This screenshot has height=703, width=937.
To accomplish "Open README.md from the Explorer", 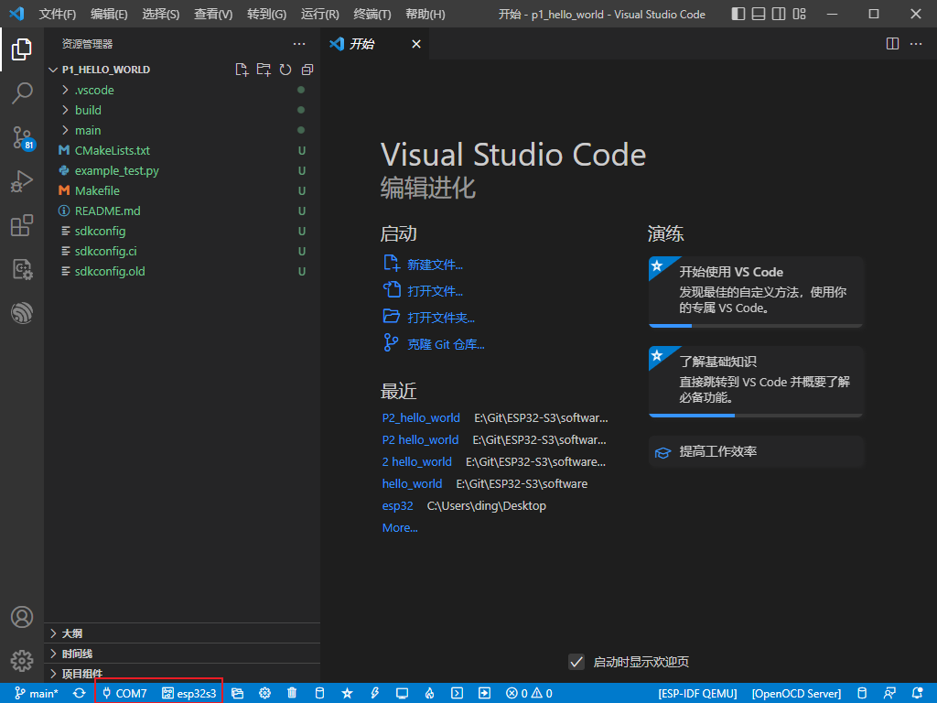I will [109, 211].
